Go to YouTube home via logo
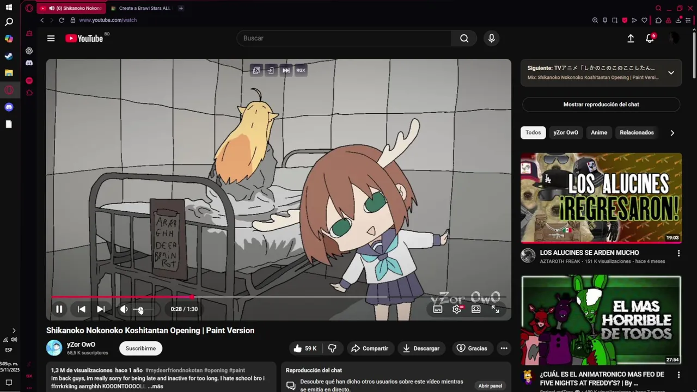Image resolution: width=697 pixels, height=392 pixels. point(84,38)
